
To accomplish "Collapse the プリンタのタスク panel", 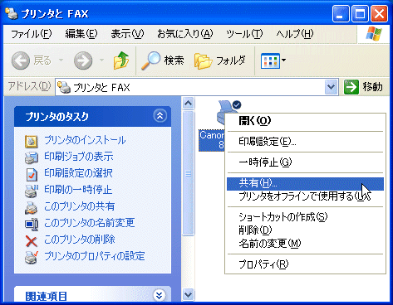I will tap(160, 116).
